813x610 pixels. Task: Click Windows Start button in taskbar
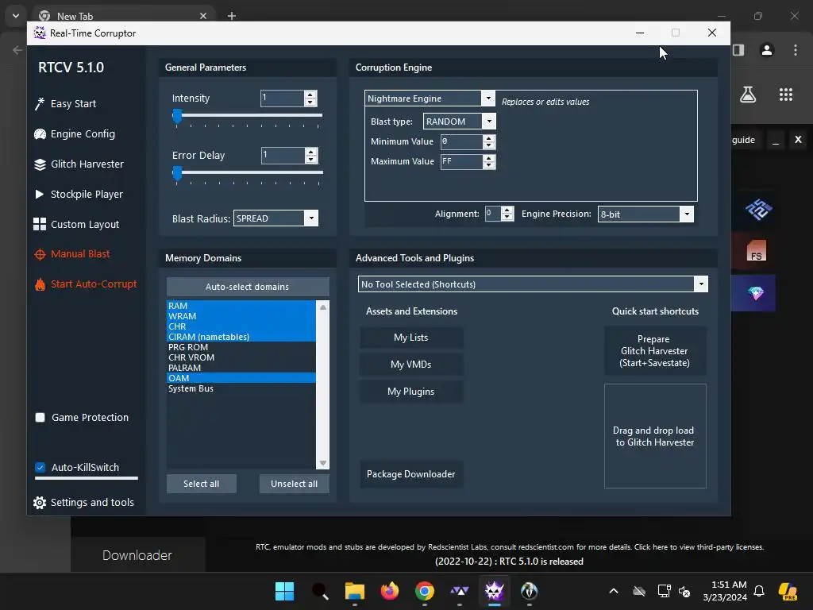tap(285, 591)
